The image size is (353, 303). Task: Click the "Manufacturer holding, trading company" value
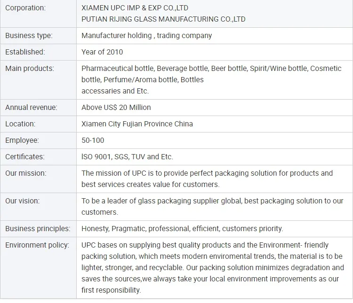(x=146, y=36)
